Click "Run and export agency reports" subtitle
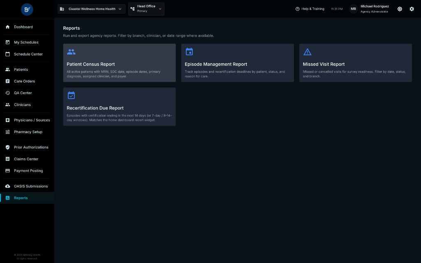The image size is (421, 263). pyautogui.click(x=139, y=35)
